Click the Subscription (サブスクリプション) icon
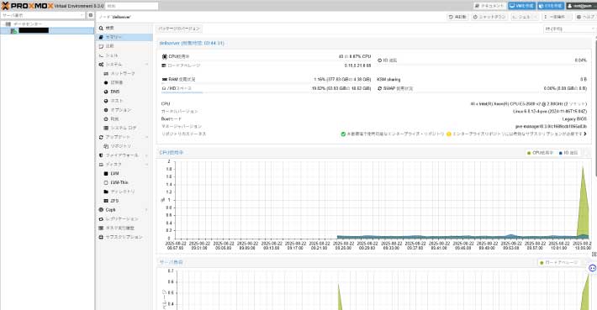Screen dimensions: 597x310 (101, 237)
